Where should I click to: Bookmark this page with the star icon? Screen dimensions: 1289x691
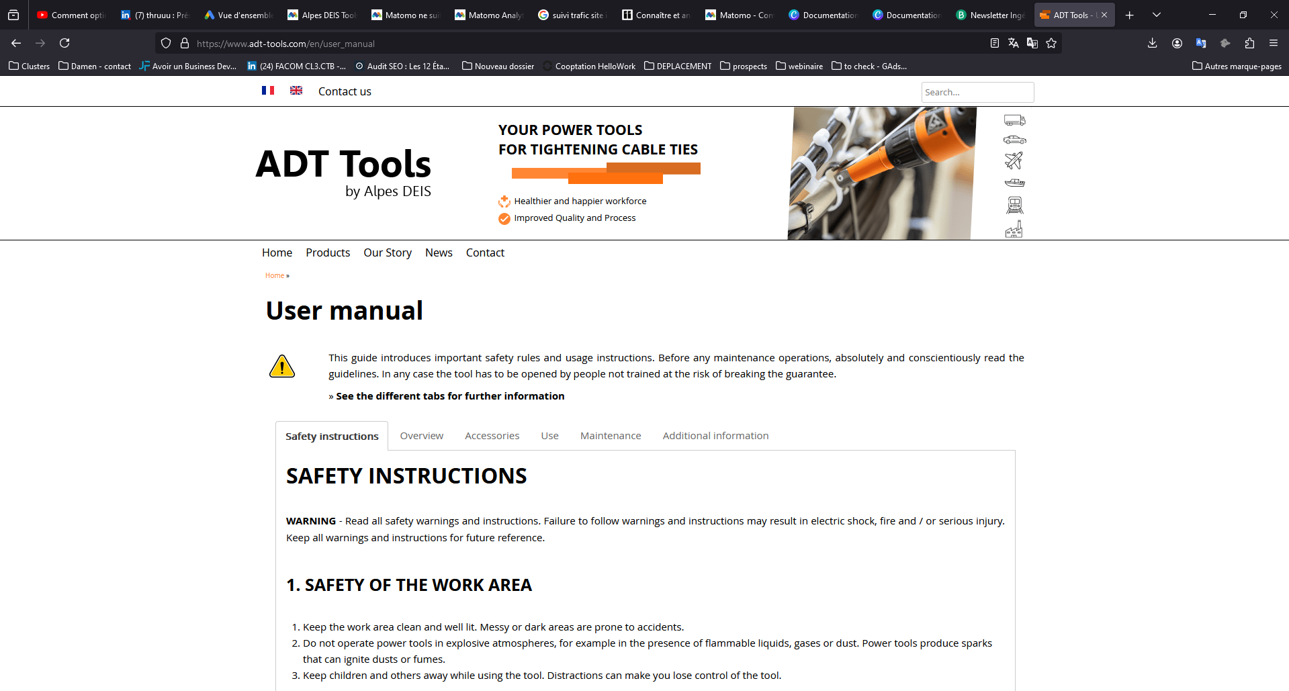point(1051,43)
